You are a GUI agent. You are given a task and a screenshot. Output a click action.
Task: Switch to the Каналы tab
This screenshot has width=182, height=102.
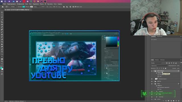[157, 60]
